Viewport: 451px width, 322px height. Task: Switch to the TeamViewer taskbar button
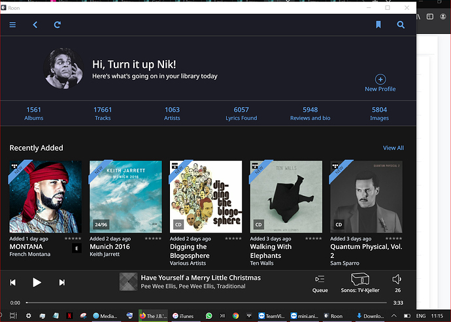pyautogui.click(x=271, y=315)
